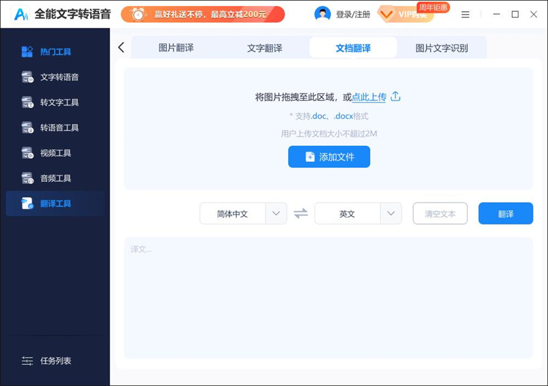Click the 用户上传文档大小不超过2M text

click(329, 134)
